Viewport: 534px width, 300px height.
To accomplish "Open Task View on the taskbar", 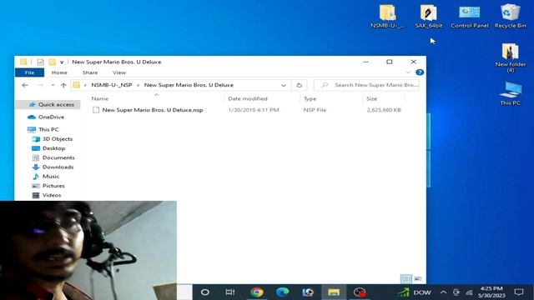I will (230, 292).
